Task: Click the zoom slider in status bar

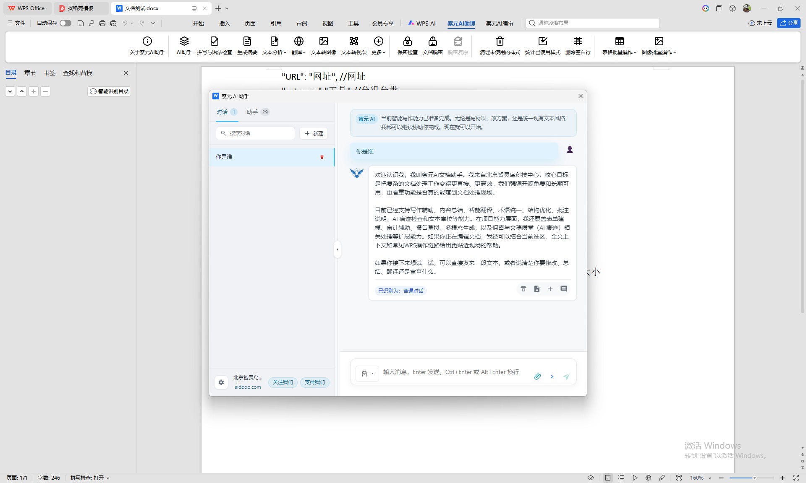Action: (x=754, y=478)
